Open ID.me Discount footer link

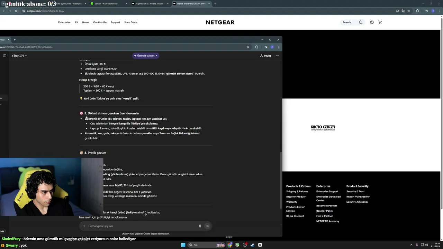pyautogui.click(x=295, y=216)
